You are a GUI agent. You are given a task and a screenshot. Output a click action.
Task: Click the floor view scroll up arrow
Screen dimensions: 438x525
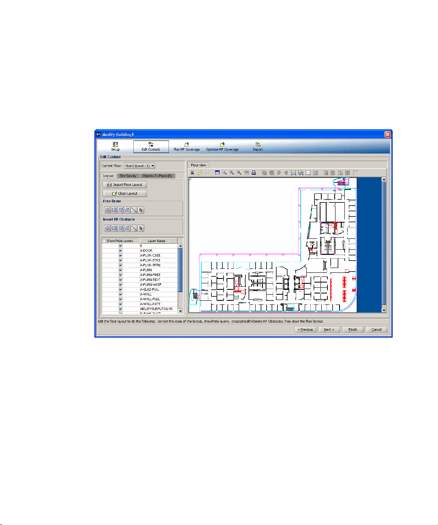[384, 179]
